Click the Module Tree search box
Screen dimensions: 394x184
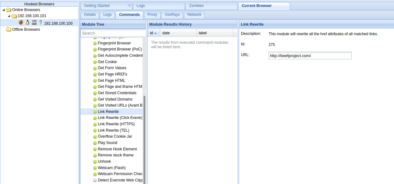click(x=113, y=33)
